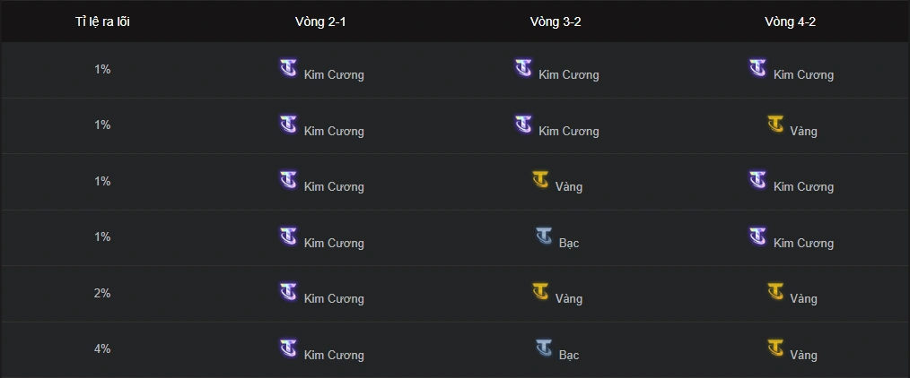The width and height of the screenshot is (910, 378).
Task: Click the first row's Kim Cương icon under Vòng 4-2
Action: (x=757, y=68)
